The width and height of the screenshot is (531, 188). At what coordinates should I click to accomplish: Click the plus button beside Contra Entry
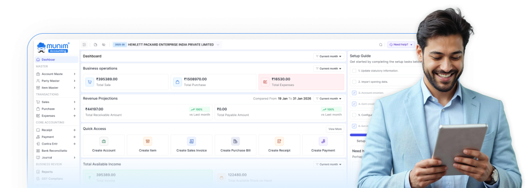click(75, 143)
